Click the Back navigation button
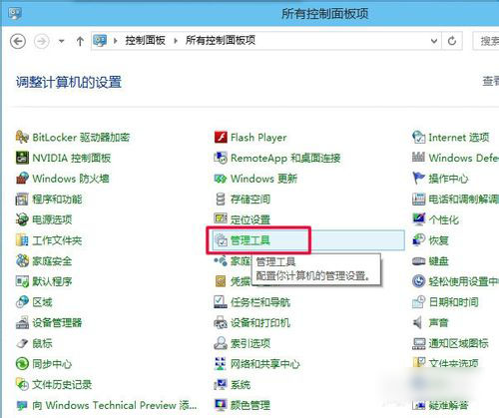Screen dimensions: 499x418 tap(18, 41)
